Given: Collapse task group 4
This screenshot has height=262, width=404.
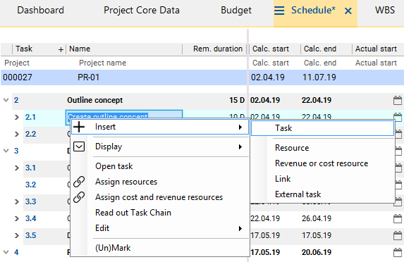Looking at the screenshot, I should 6,252.
